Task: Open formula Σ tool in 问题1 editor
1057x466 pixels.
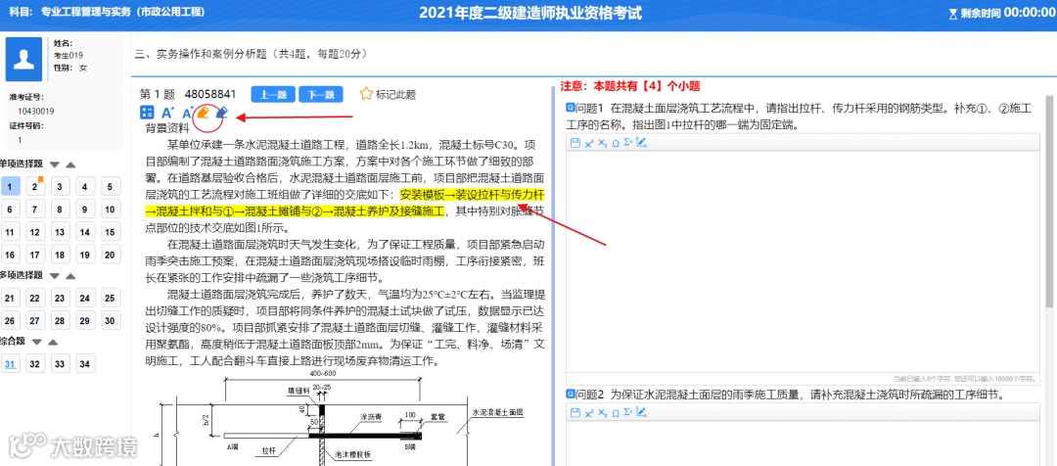Action: tap(627, 142)
